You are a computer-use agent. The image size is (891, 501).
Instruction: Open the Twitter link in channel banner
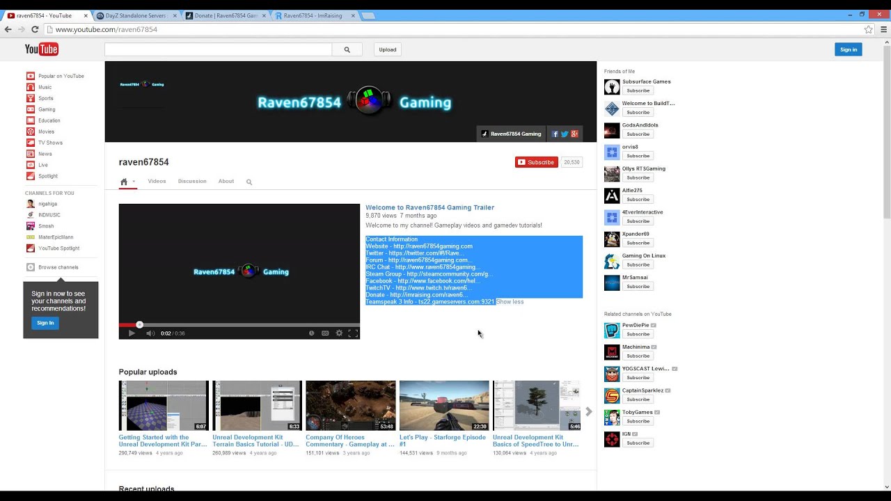(x=565, y=134)
